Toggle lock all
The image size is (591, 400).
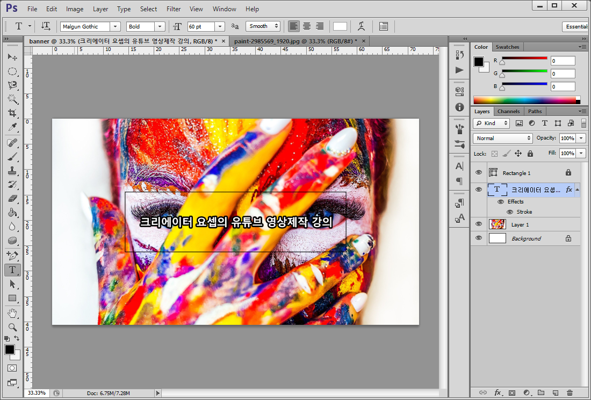(530, 154)
